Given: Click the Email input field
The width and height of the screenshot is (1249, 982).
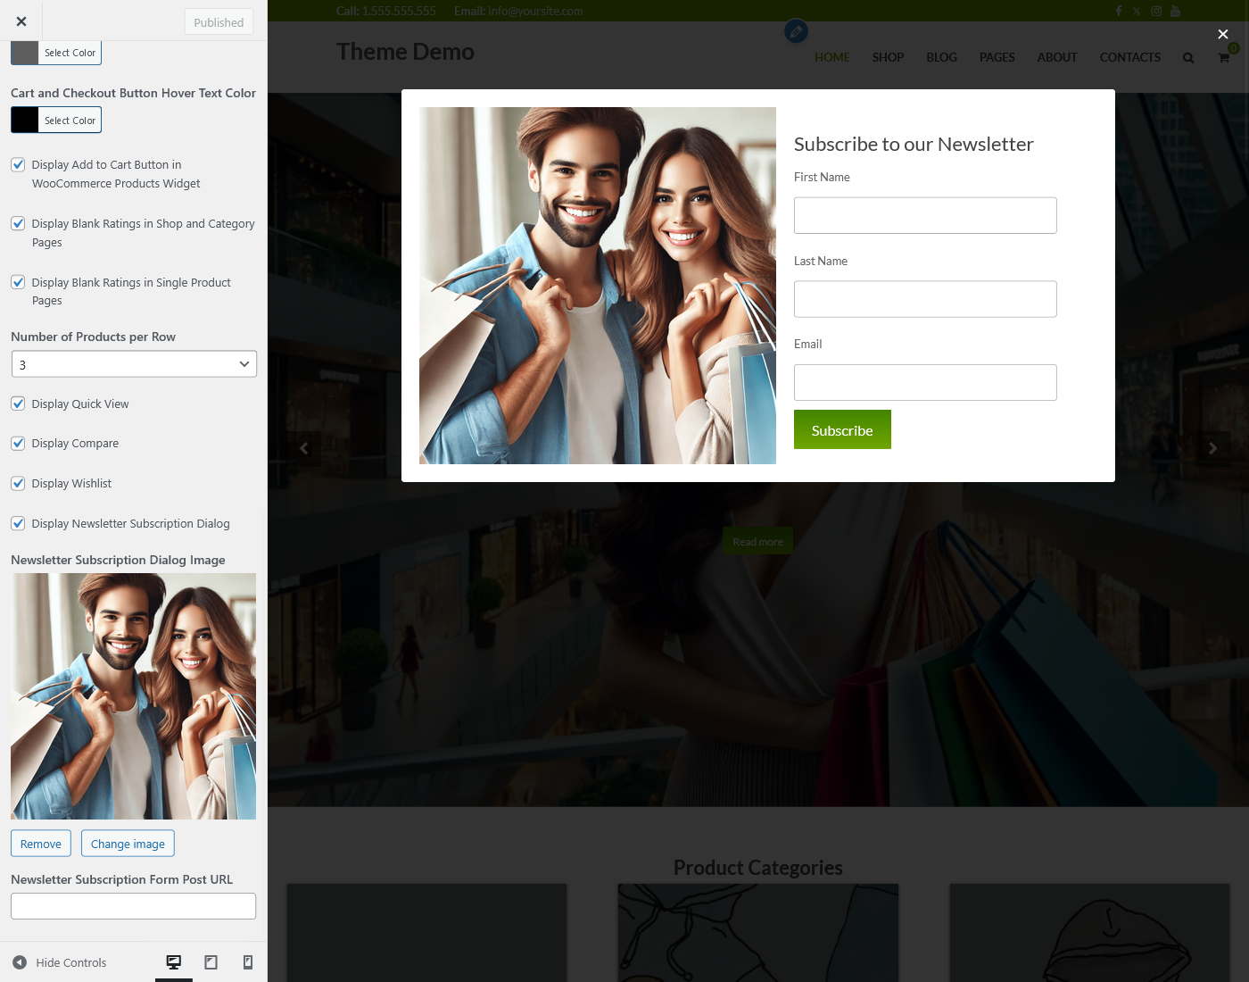Looking at the screenshot, I should (x=925, y=382).
